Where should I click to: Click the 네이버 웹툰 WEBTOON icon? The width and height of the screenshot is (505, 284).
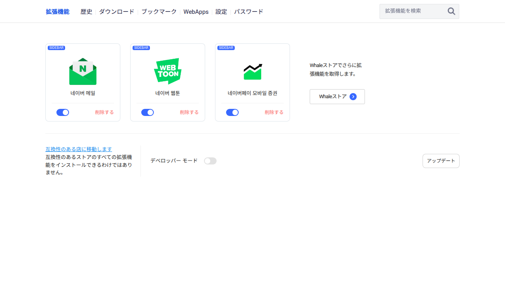(168, 71)
